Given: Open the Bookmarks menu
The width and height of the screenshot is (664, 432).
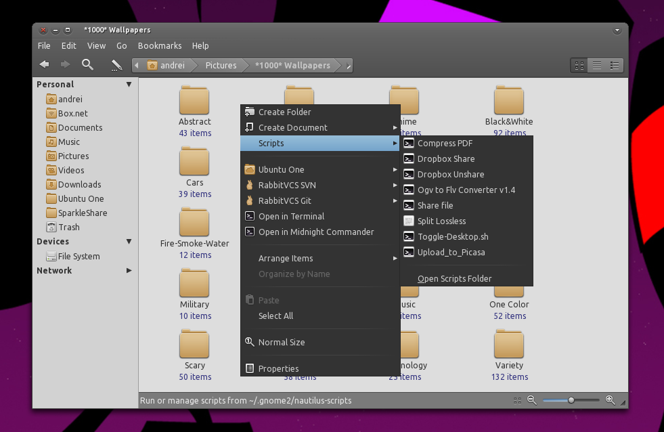Looking at the screenshot, I should [160, 46].
